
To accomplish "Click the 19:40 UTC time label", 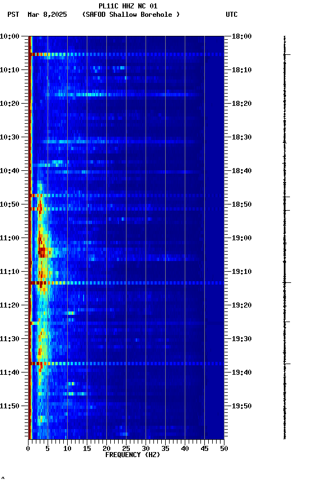I will tap(242, 373).
